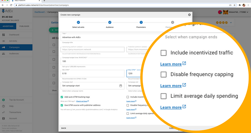Open Top Up Account
The height and width of the screenshot is (133, 251).
coord(16,100)
